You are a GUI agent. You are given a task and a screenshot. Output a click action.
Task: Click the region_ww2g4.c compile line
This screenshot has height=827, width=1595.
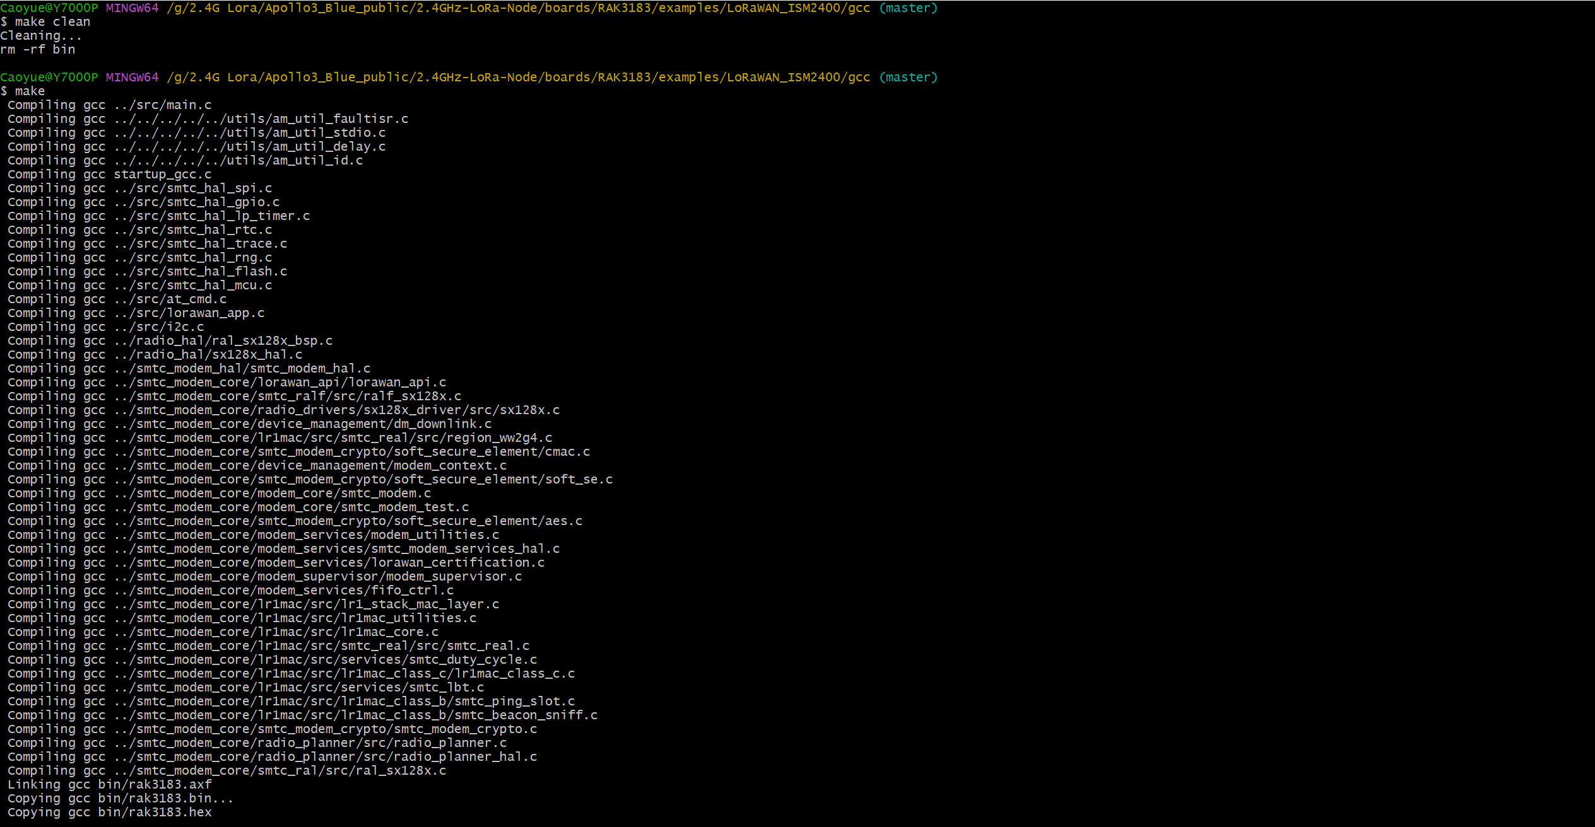tap(280, 438)
